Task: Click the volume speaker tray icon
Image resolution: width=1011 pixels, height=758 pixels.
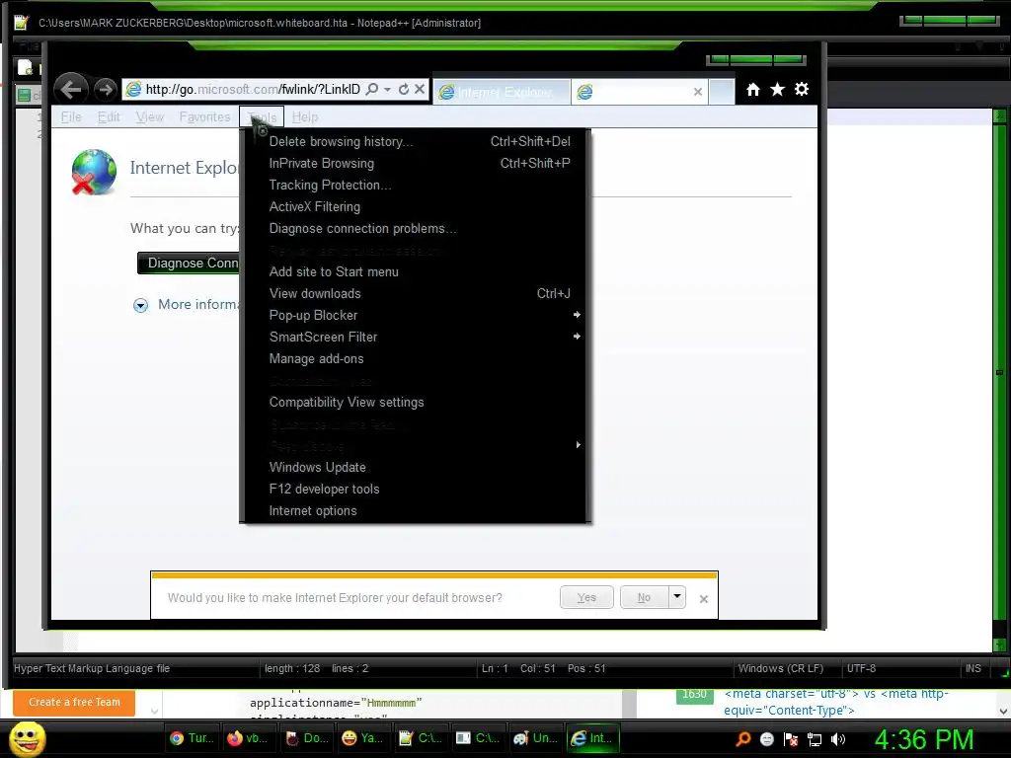Action: click(x=838, y=739)
